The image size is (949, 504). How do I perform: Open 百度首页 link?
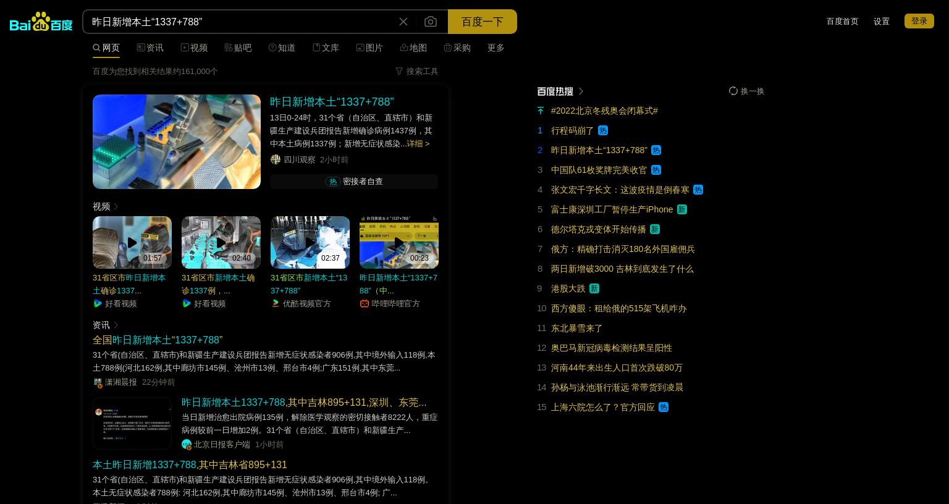pos(843,21)
